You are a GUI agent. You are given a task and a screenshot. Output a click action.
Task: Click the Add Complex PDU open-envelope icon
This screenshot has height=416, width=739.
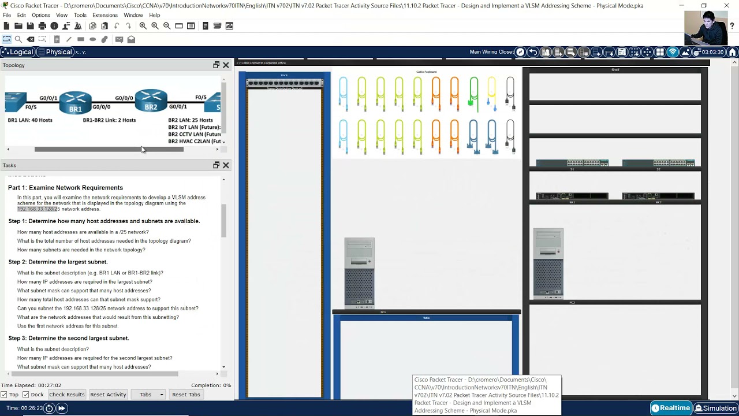(x=131, y=39)
